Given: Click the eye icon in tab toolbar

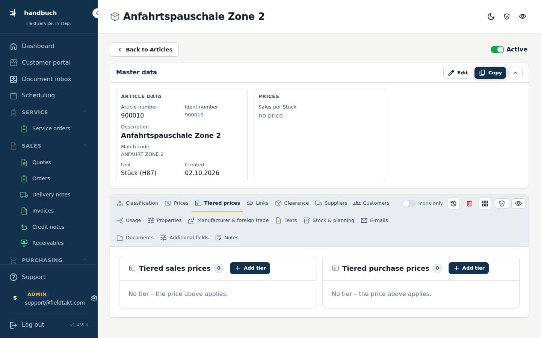Looking at the screenshot, I should tap(518, 204).
